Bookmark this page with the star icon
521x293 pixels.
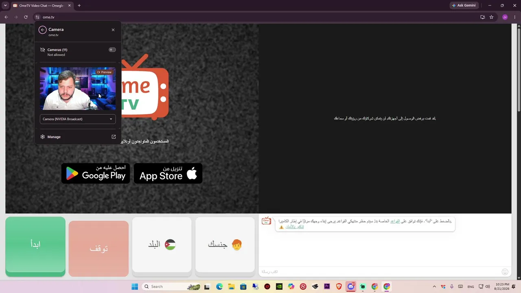491,17
